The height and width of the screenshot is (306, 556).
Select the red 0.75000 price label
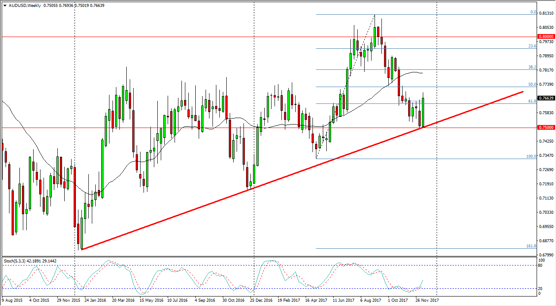pyautogui.click(x=544, y=128)
